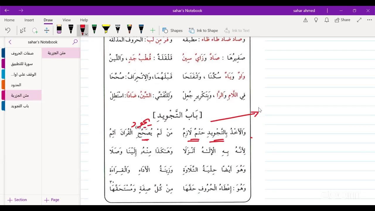The height and width of the screenshot is (211, 375).
Task: Go forward using the title bar arrow
Action: tap(21, 11)
